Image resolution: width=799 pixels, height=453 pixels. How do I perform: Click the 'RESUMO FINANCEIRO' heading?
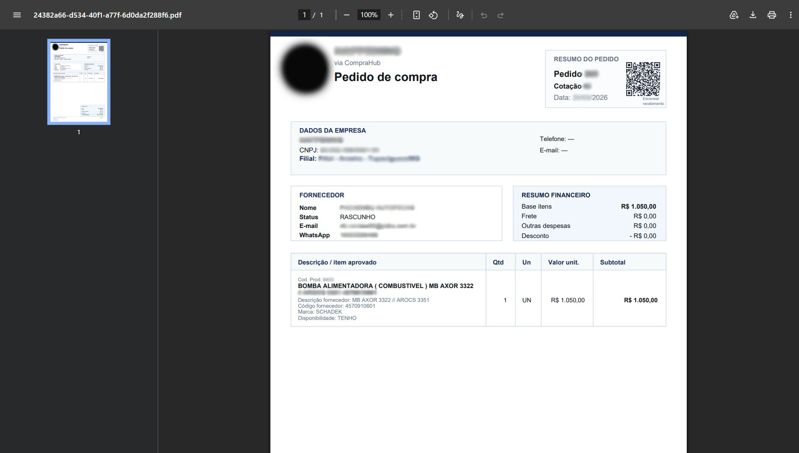pyautogui.click(x=556, y=195)
